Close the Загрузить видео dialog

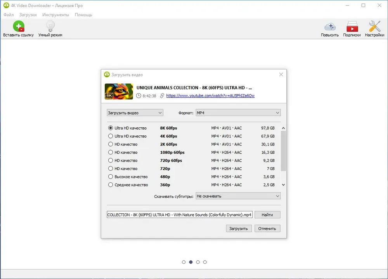281,75
